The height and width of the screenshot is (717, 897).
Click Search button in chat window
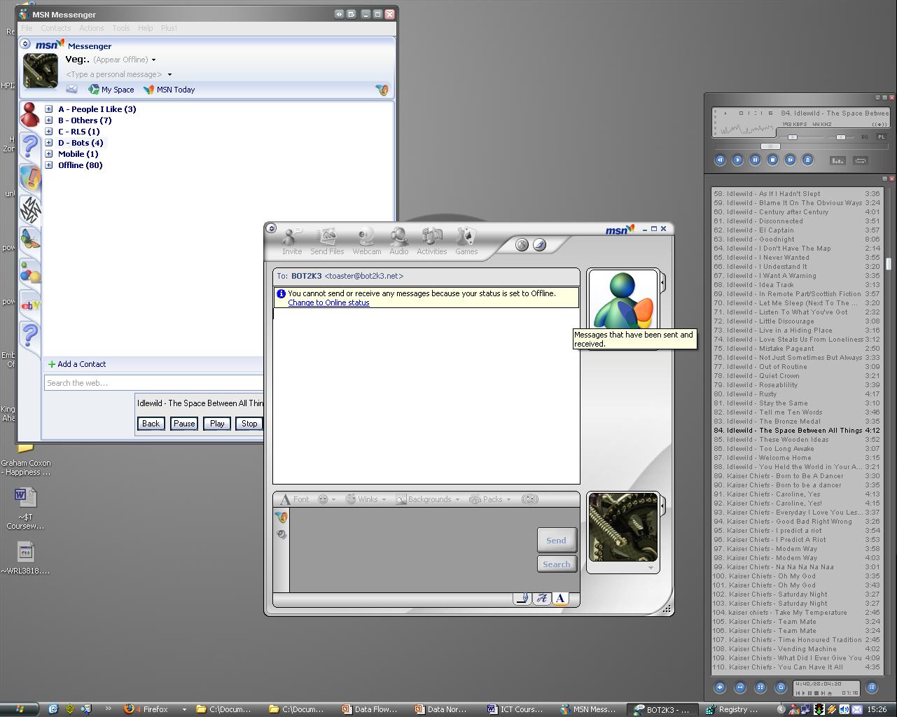pos(557,564)
